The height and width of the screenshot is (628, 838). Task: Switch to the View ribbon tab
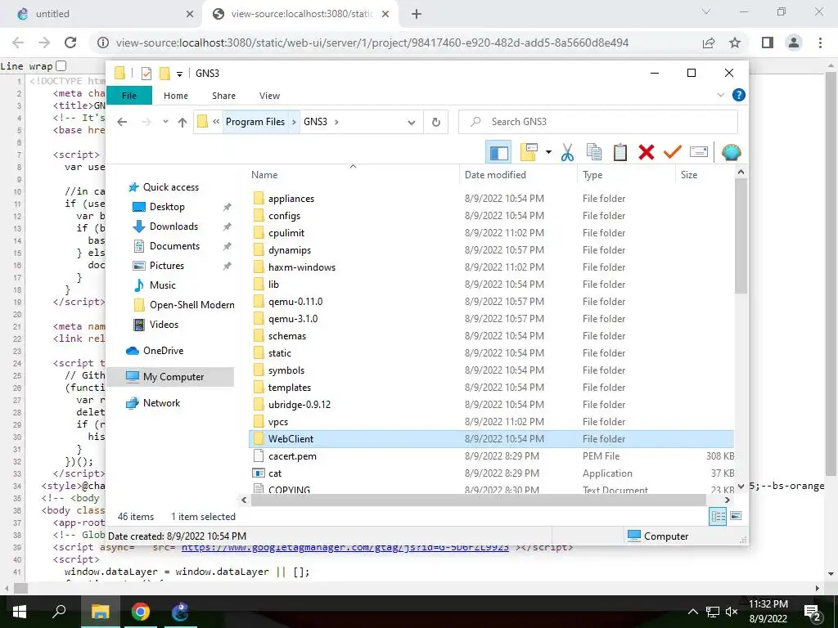point(269,96)
